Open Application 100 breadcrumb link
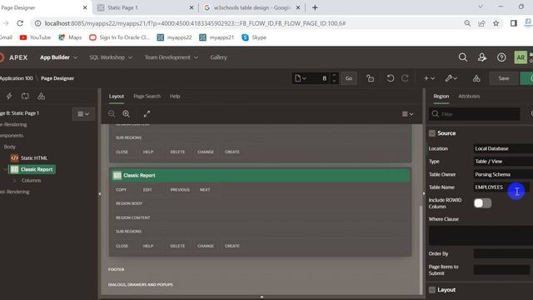 pos(17,78)
